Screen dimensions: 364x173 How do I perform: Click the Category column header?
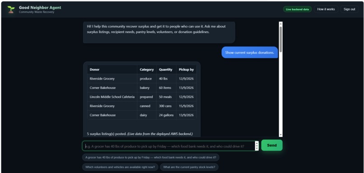click(147, 70)
